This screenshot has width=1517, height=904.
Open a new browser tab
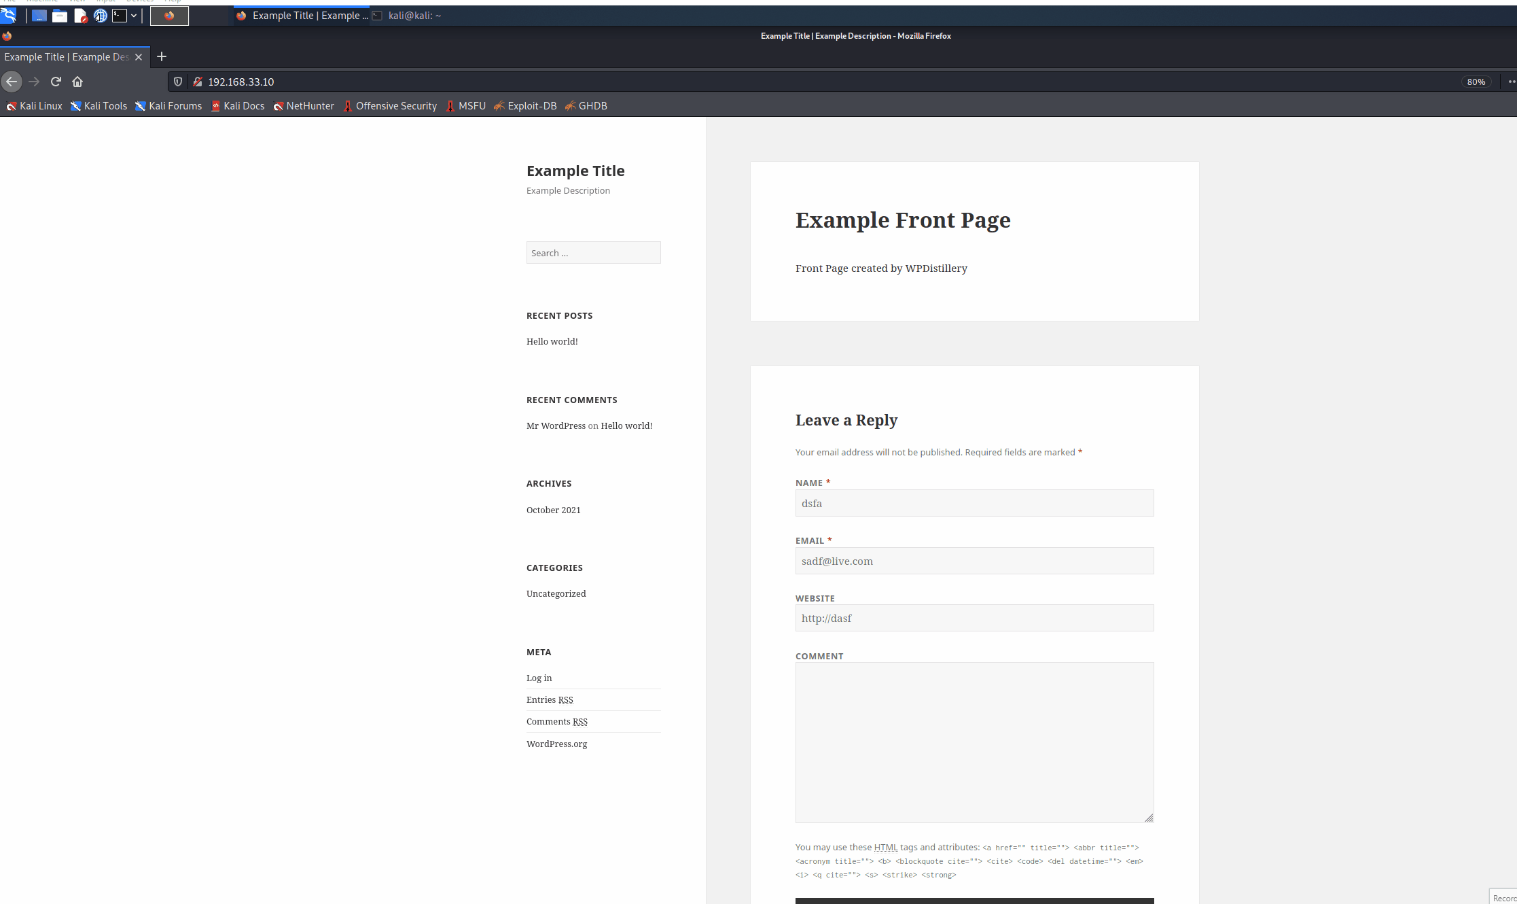162,57
